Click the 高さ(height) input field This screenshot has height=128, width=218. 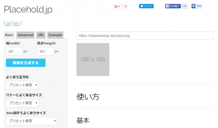click(x=46, y=51)
